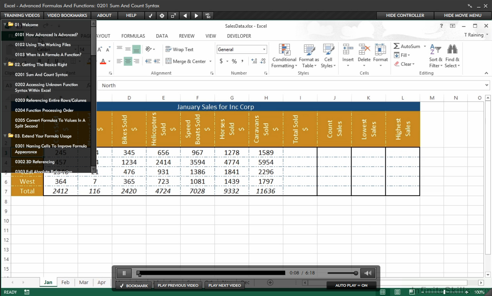The width and height of the screenshot is (492, 296).
Task: Click the new sheet plus icon
Action: [270, 283]
